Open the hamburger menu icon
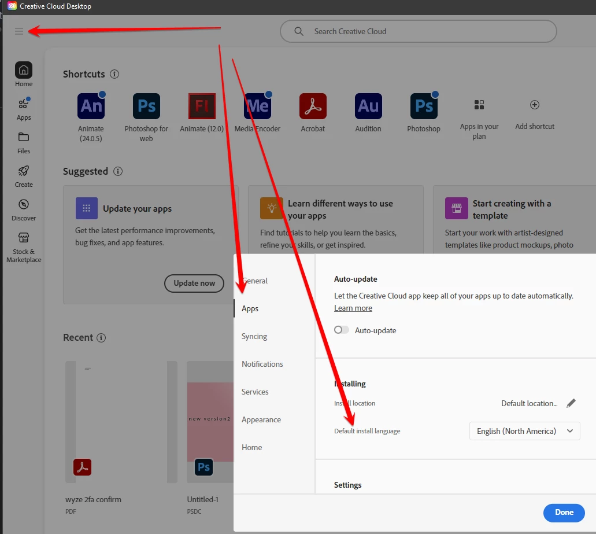Viewport: 596px width, 534px height. click(x=19, y=31)
